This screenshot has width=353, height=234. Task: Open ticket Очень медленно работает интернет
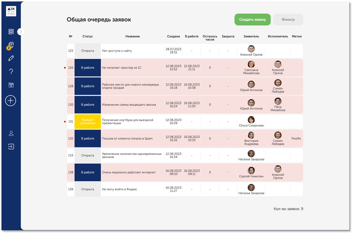[x=129, y=173]
